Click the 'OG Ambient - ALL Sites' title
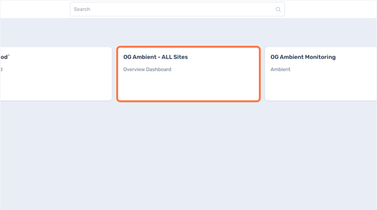Screen dimensions: 377x210 point(155,57)
